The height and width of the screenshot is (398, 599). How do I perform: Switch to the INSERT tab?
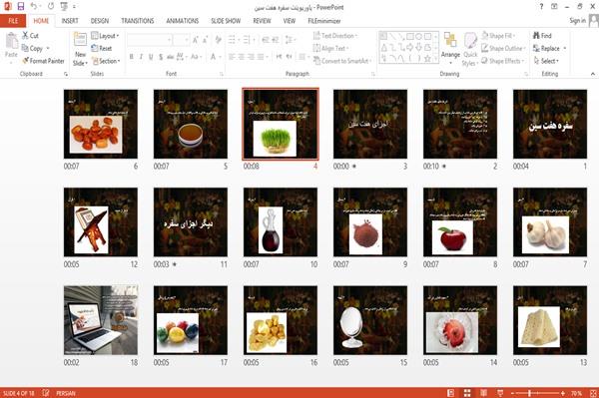pos(70,21)
